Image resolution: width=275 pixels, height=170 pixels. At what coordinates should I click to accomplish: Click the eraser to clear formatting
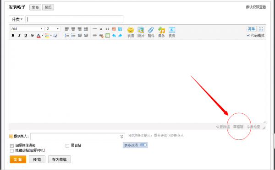(55, 36)
